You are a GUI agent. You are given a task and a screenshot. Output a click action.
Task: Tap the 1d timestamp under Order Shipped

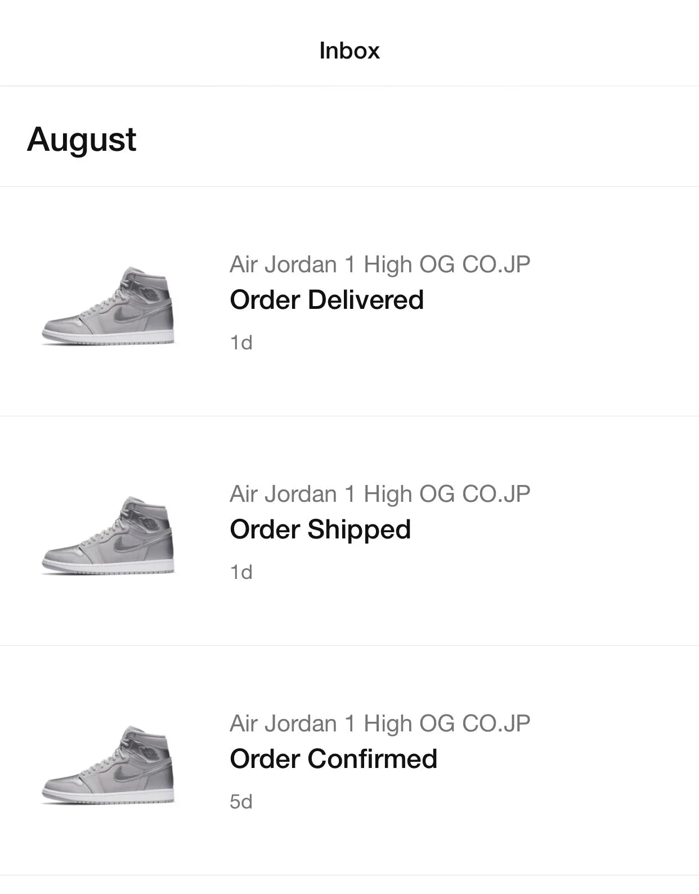241,572
